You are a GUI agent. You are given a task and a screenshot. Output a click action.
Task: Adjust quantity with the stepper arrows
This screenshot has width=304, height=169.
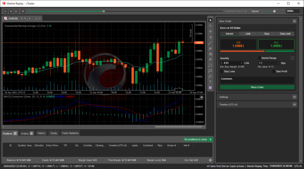point(222,63)
